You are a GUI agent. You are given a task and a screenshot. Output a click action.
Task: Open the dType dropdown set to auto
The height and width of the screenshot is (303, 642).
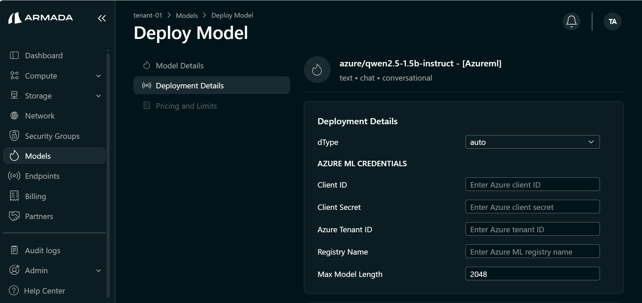[532, 142]
